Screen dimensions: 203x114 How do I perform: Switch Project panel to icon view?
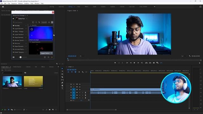[x=9, y=110]
